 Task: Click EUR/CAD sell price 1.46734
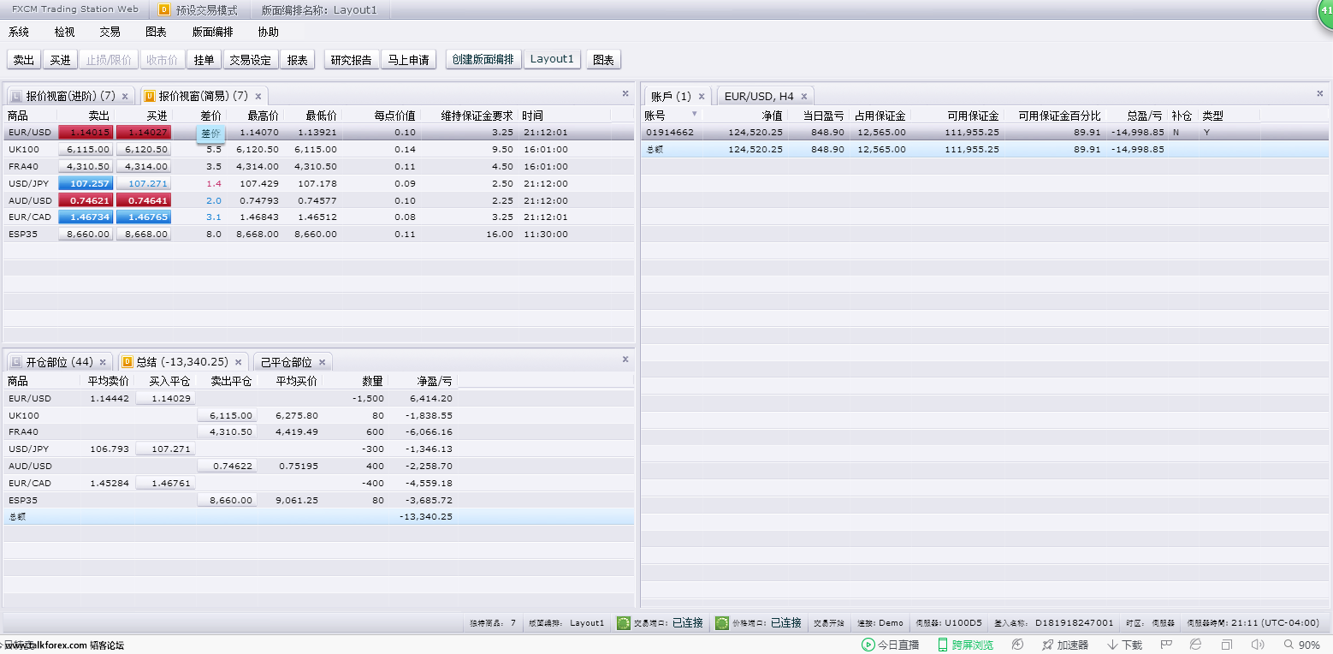(86, 217)
